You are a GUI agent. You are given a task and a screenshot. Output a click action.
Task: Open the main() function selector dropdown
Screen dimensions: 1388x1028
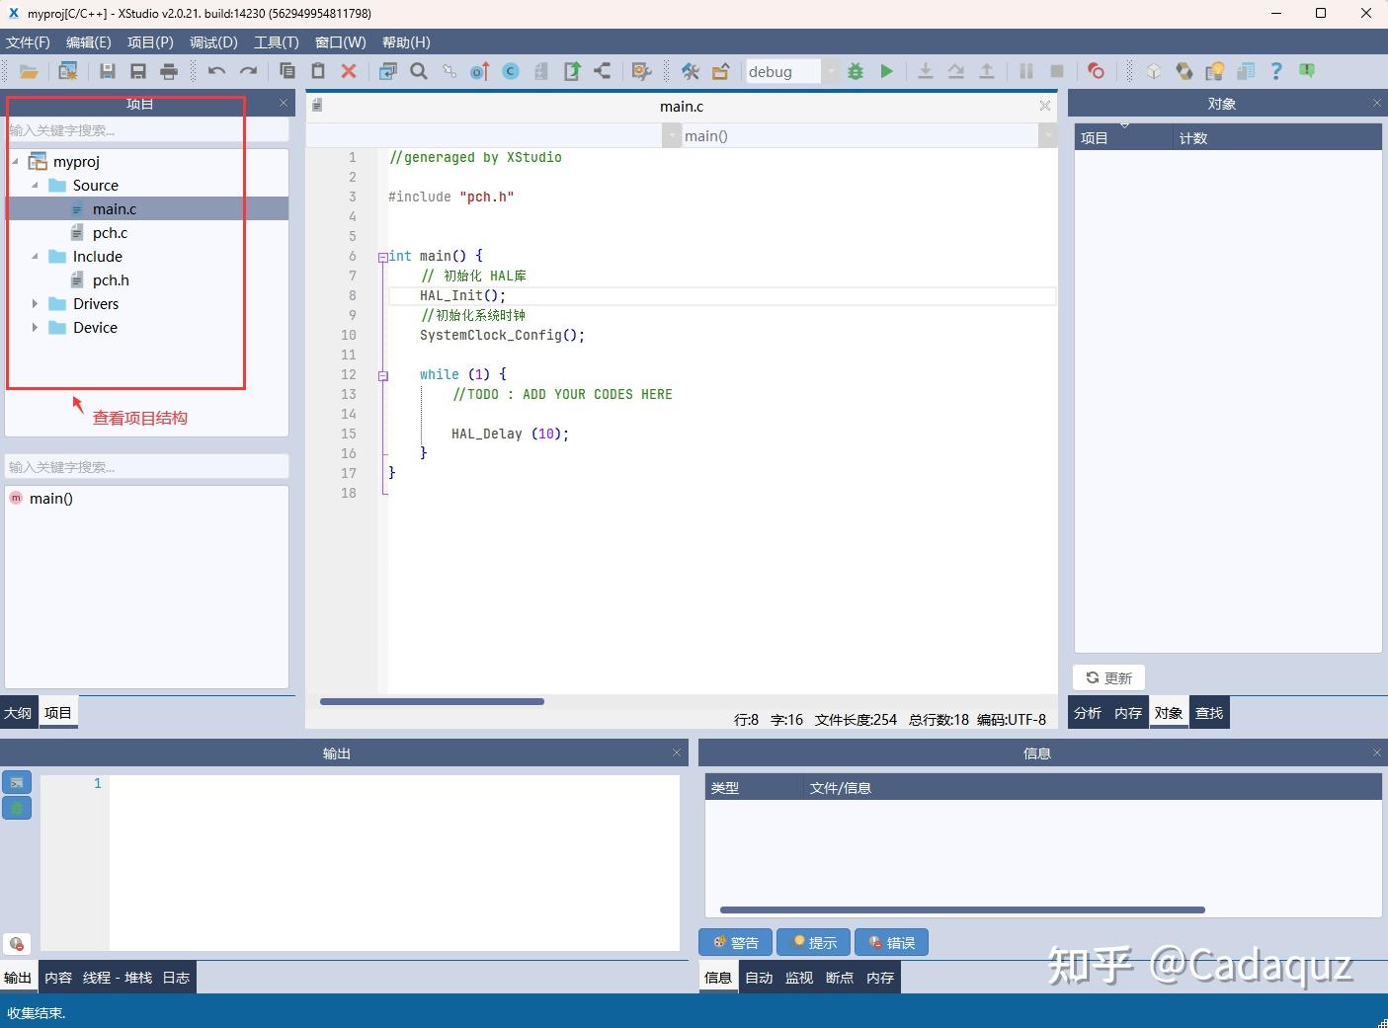pos(1048,136)
